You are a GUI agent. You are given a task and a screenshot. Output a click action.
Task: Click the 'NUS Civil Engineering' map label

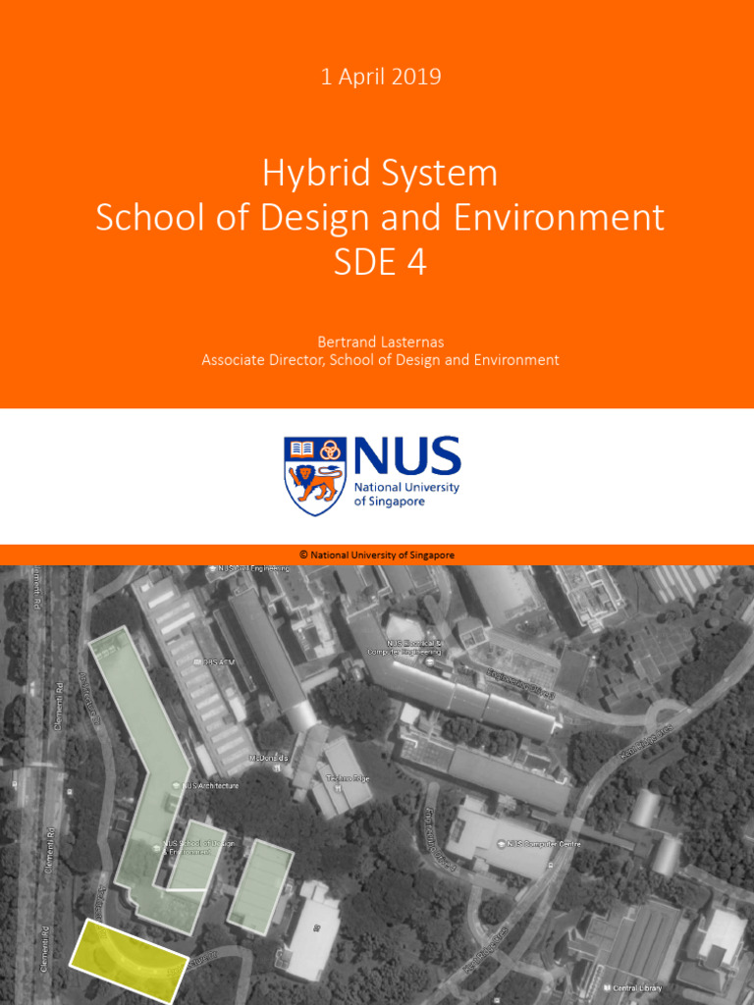253,568
